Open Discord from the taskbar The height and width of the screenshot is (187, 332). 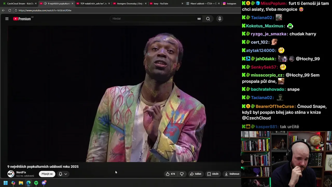tap(44, 183)
